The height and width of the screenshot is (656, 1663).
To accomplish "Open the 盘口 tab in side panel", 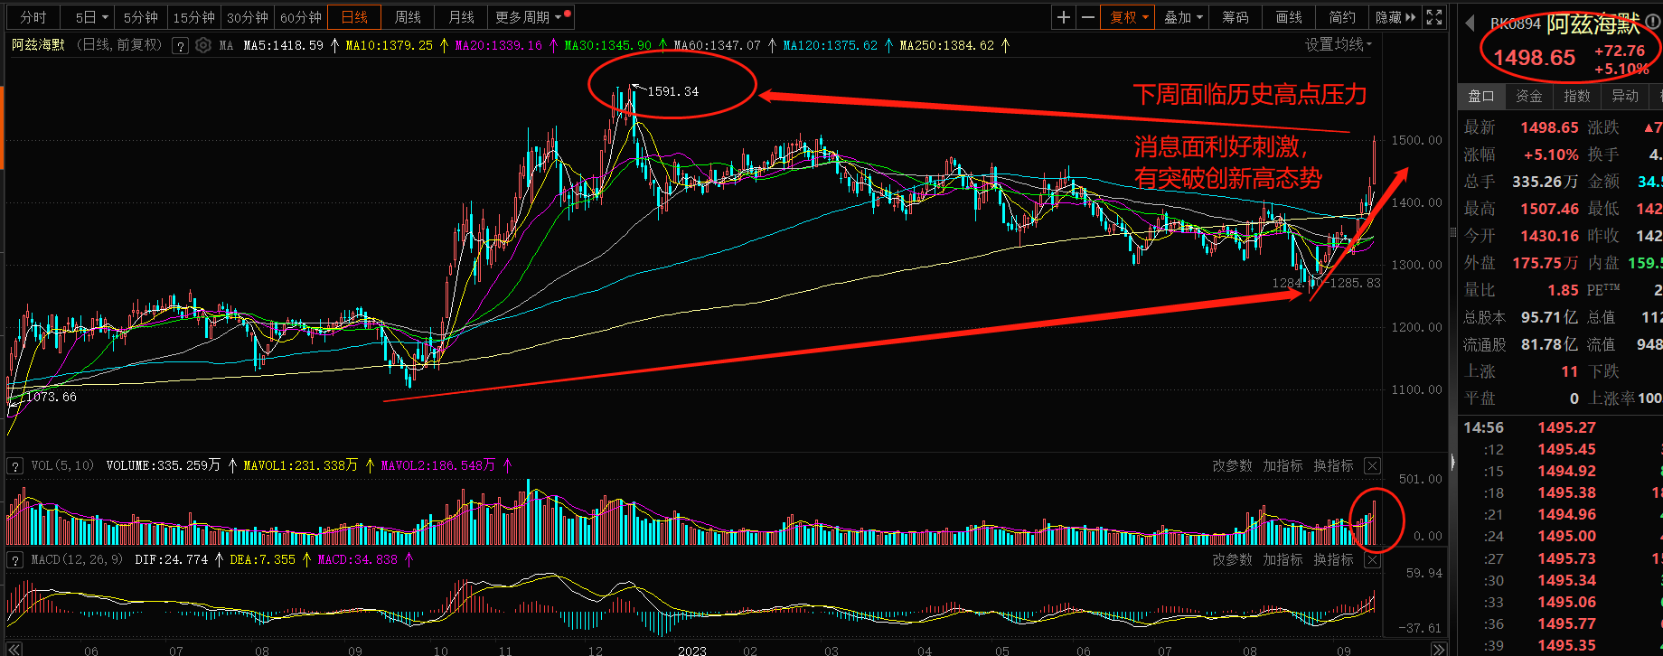I will 1481,96.
